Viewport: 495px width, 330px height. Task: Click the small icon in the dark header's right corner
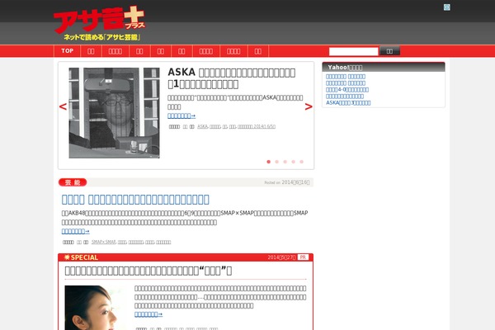pyautogui.click(x=446, y=7)
